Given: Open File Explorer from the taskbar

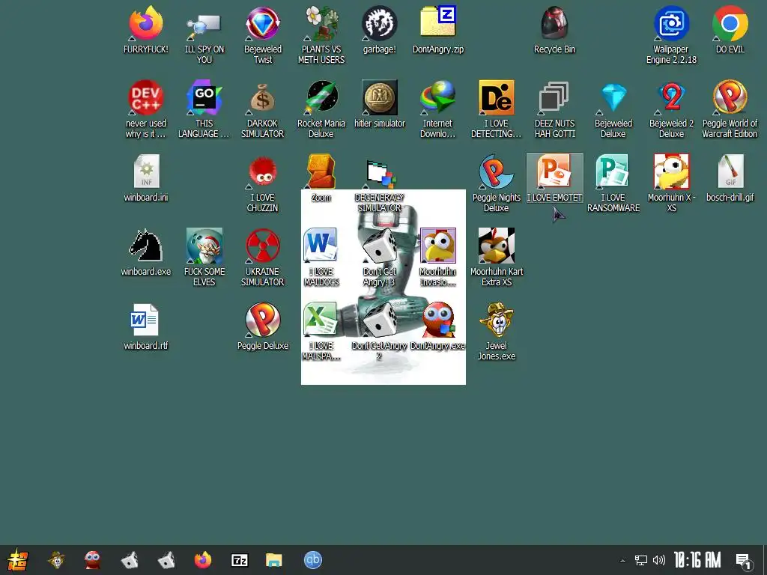Looking at the screenshot, I should point(274,560).
